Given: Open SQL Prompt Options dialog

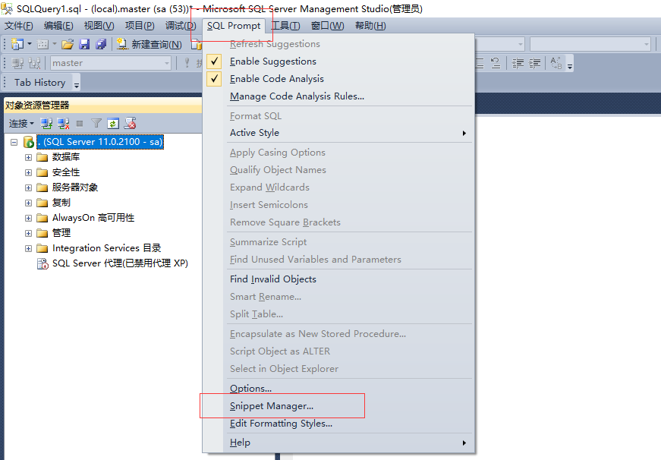Looking at the screenshot, I should click(251, 389).
